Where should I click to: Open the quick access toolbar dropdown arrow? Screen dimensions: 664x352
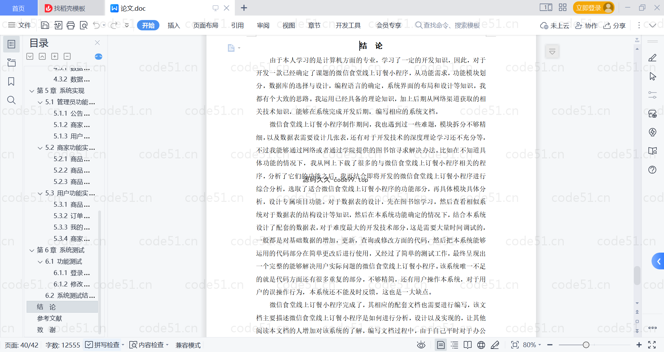click(x=127, y=25)
